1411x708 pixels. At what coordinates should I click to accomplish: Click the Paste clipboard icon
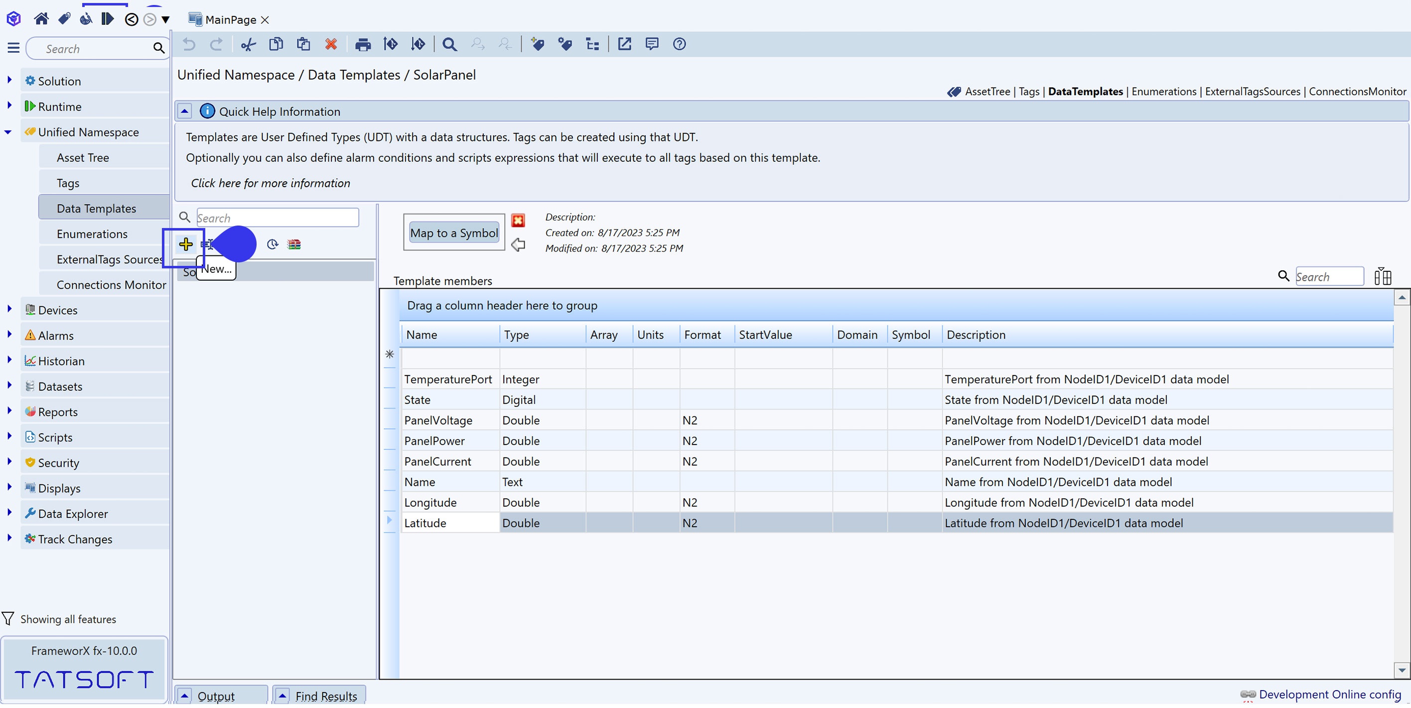[303, 44]
